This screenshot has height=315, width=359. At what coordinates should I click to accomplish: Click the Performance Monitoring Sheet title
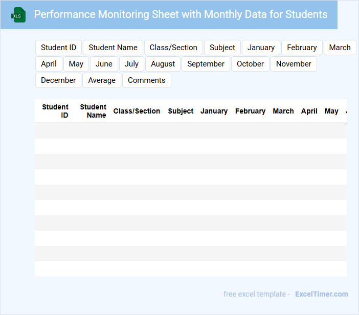pyautogui.click(x=181, y=14)
